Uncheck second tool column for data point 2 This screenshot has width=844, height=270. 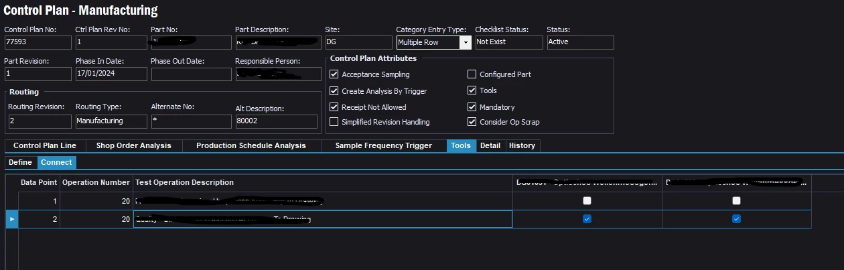pyautogui.click(x=736, y=219)
